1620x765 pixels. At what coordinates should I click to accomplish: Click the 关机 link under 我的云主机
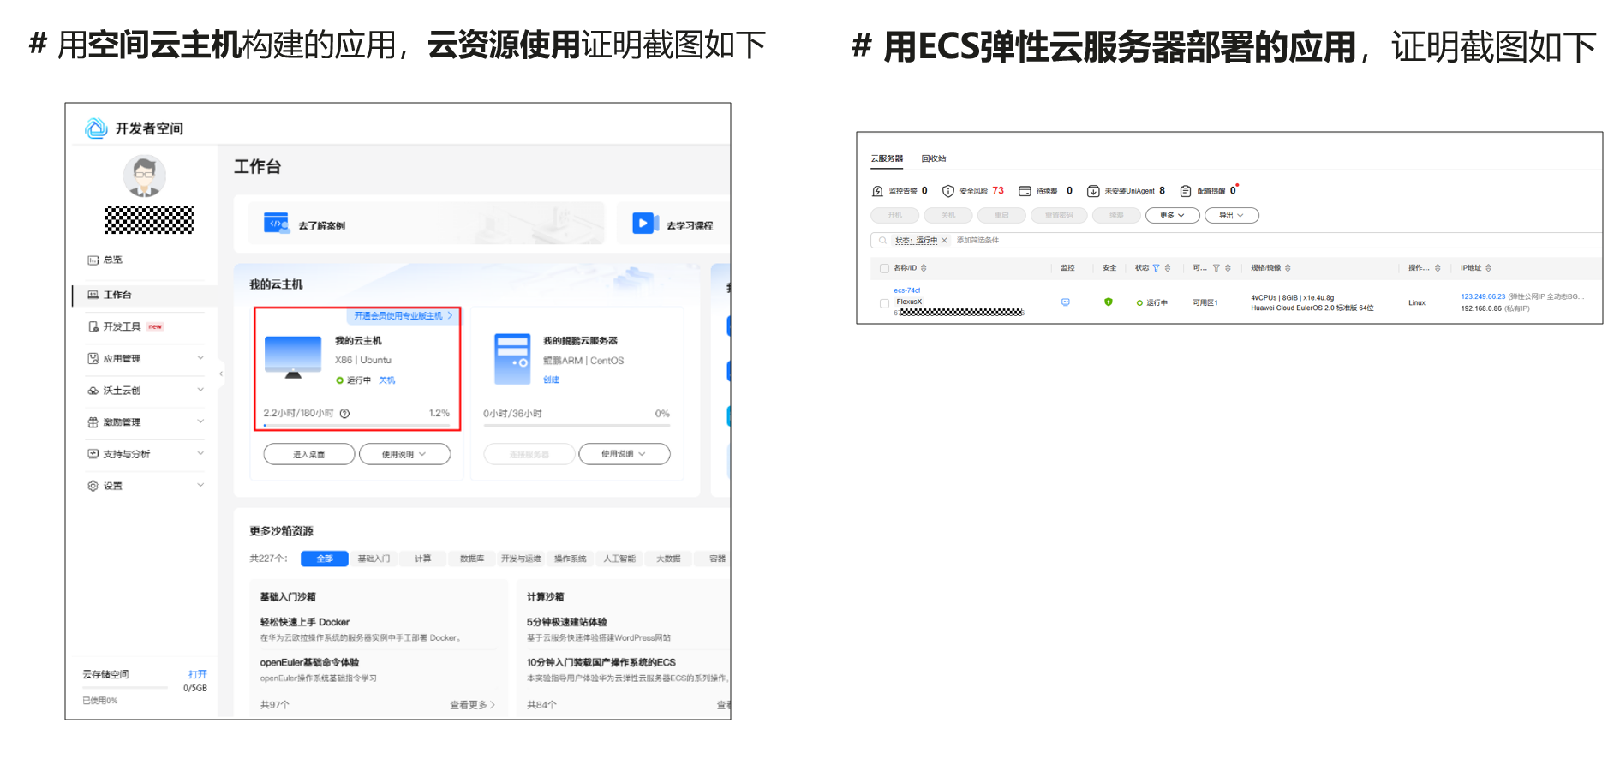tap(387, 380)
